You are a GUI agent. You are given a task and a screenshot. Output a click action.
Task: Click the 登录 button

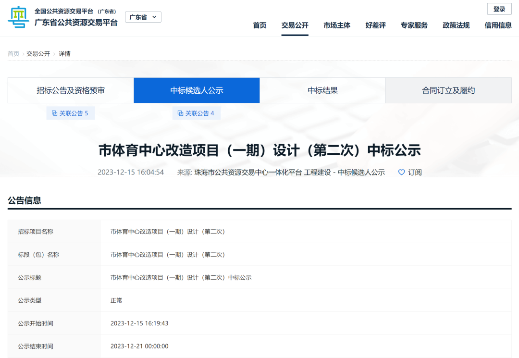pyautogui.click(x=499, y=9)
